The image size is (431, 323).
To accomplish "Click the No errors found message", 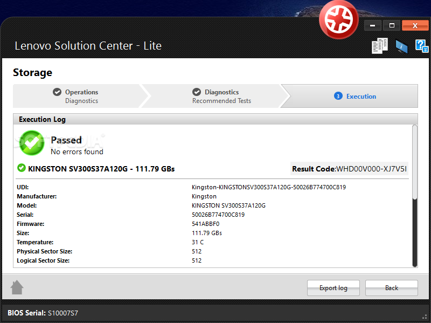I will [x=77, y=152].
